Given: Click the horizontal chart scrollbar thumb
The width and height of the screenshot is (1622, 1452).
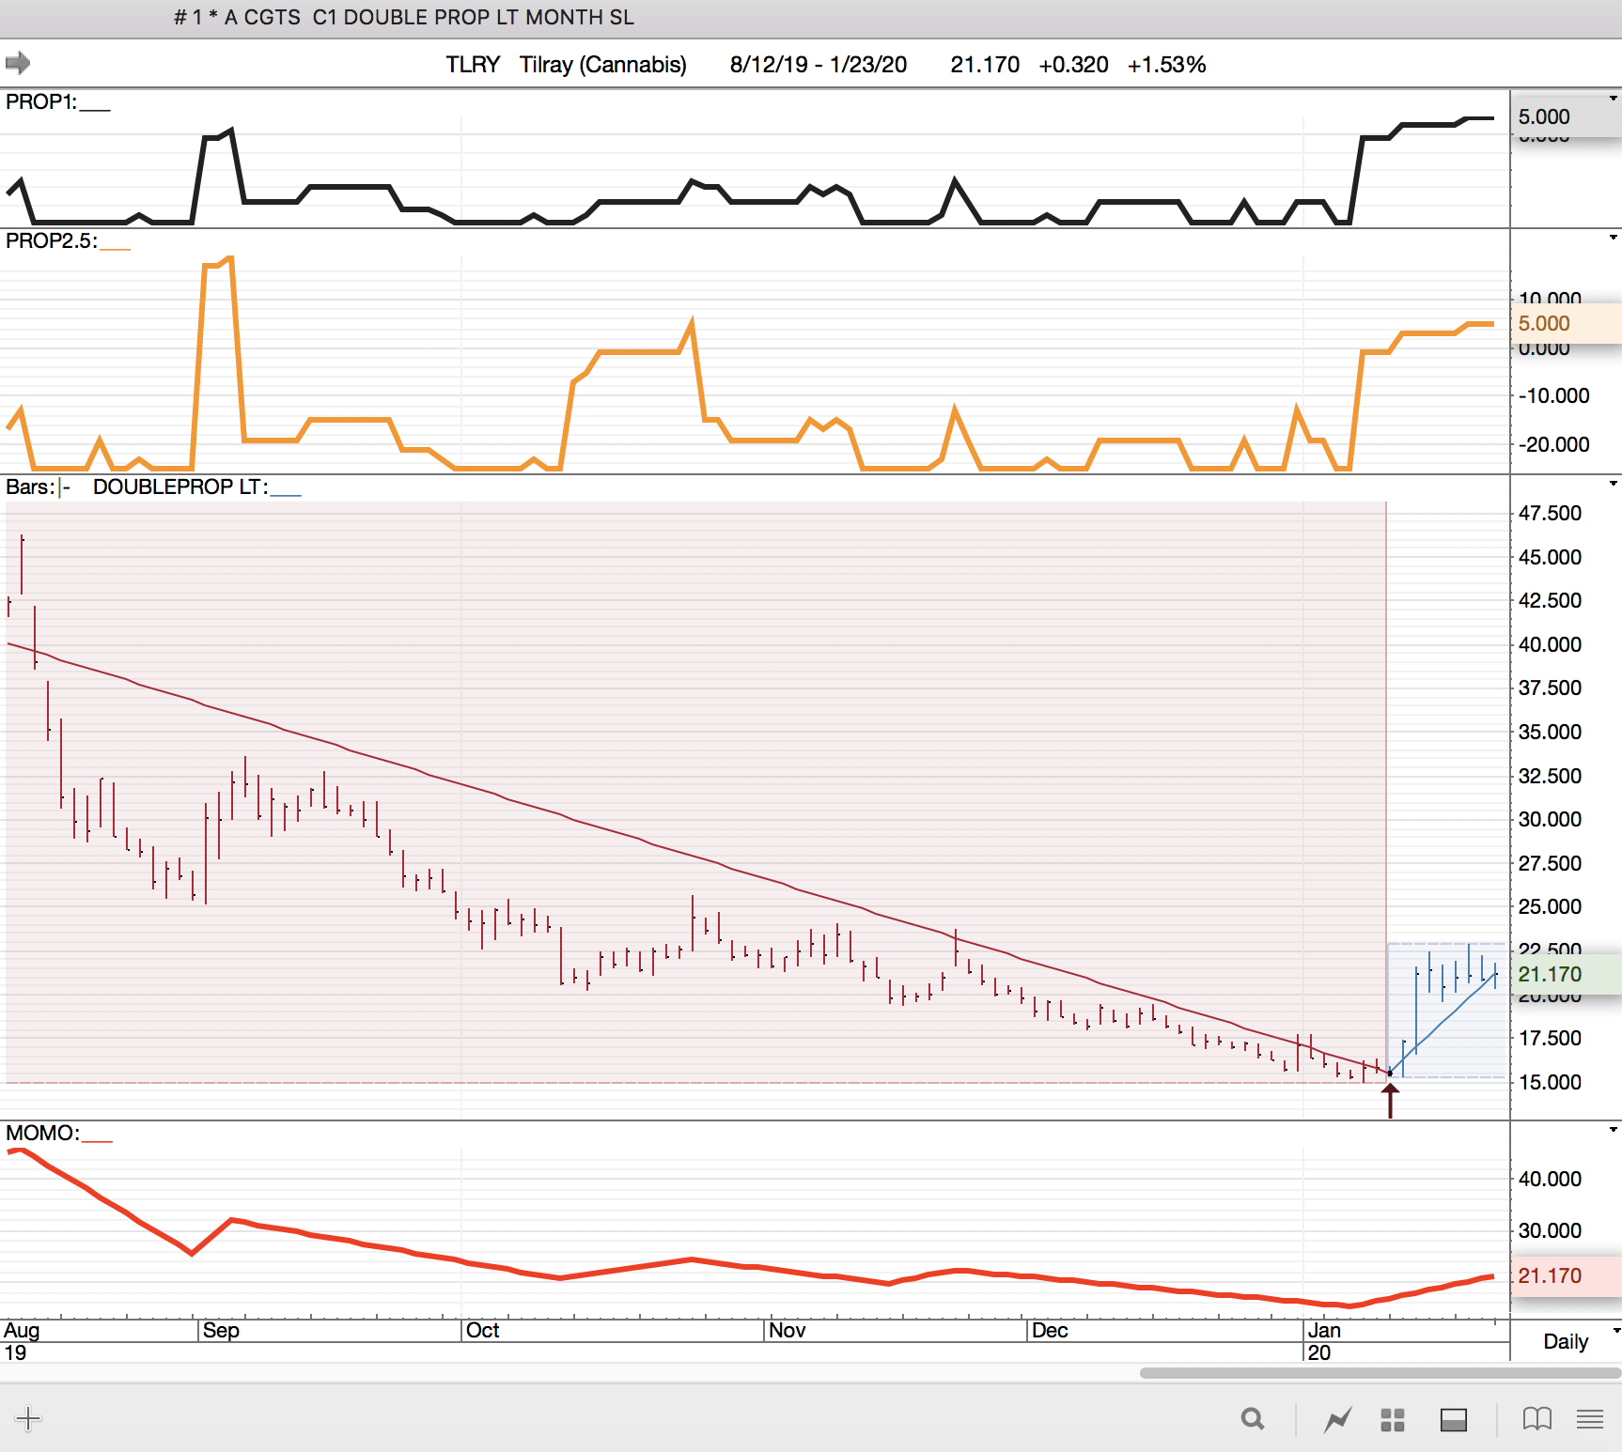Looking at the screenshot, I should (x=1380, y=1373).
